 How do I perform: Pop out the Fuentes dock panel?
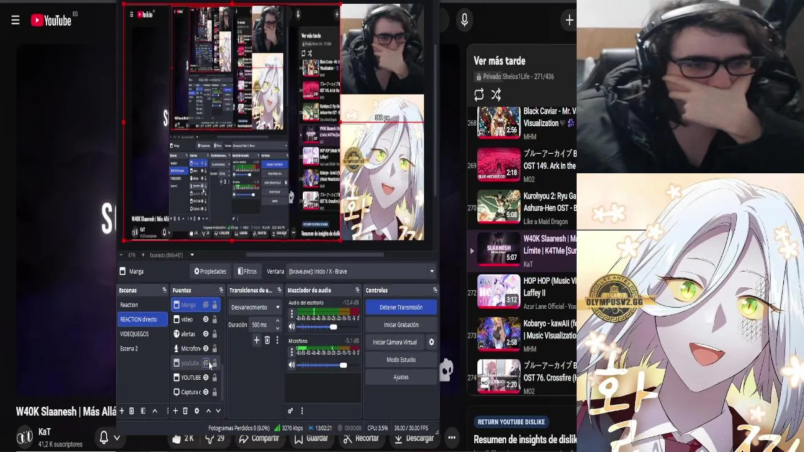coord(220,290)
